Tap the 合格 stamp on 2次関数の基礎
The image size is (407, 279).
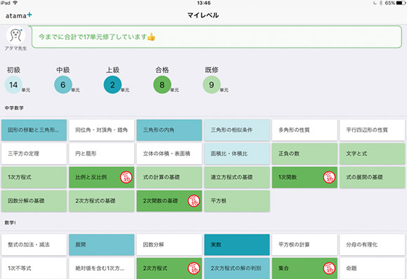[x=194, y=201]
